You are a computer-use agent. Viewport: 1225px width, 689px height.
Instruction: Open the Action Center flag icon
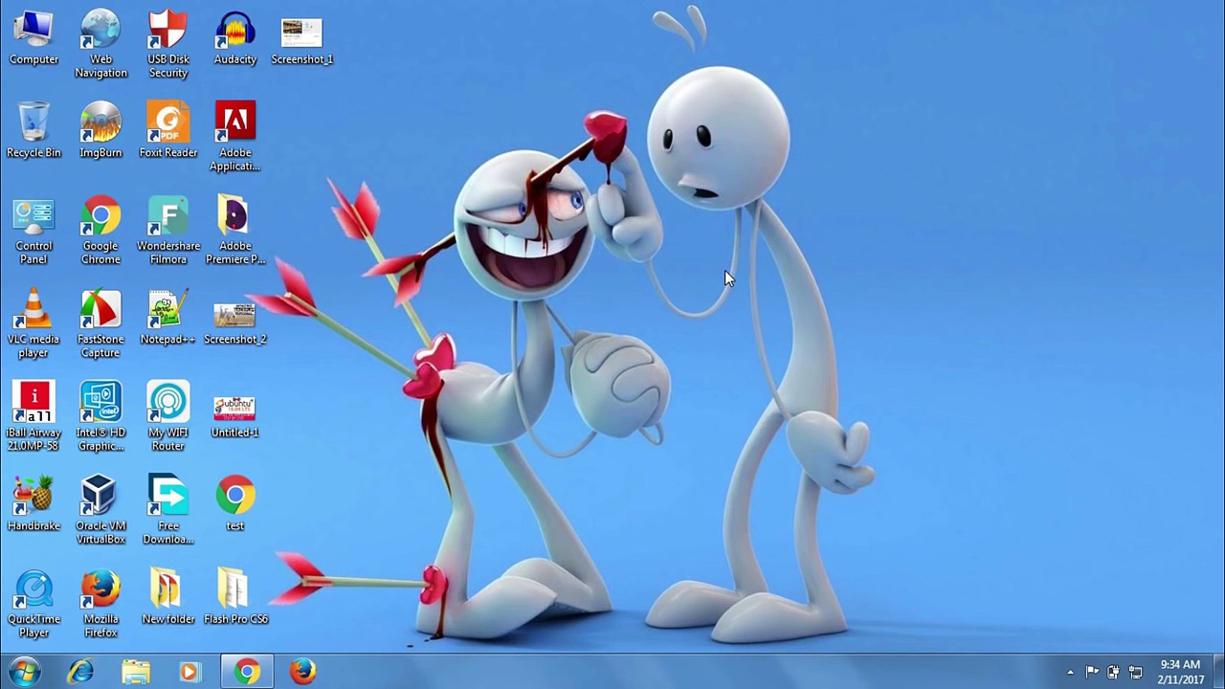pyautogui.click(x=1092, y=672)
